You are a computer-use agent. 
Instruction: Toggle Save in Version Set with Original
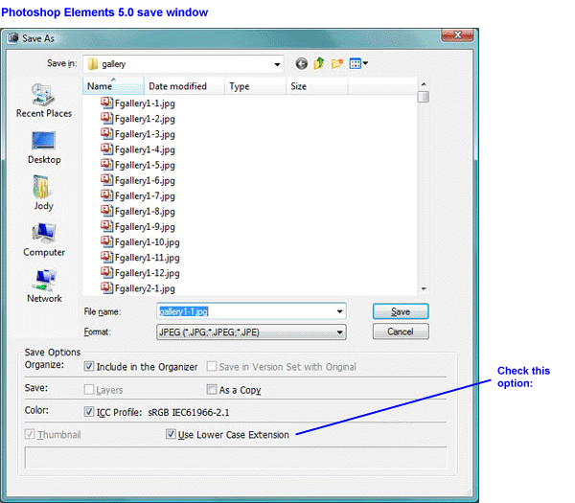coord(212,366)
